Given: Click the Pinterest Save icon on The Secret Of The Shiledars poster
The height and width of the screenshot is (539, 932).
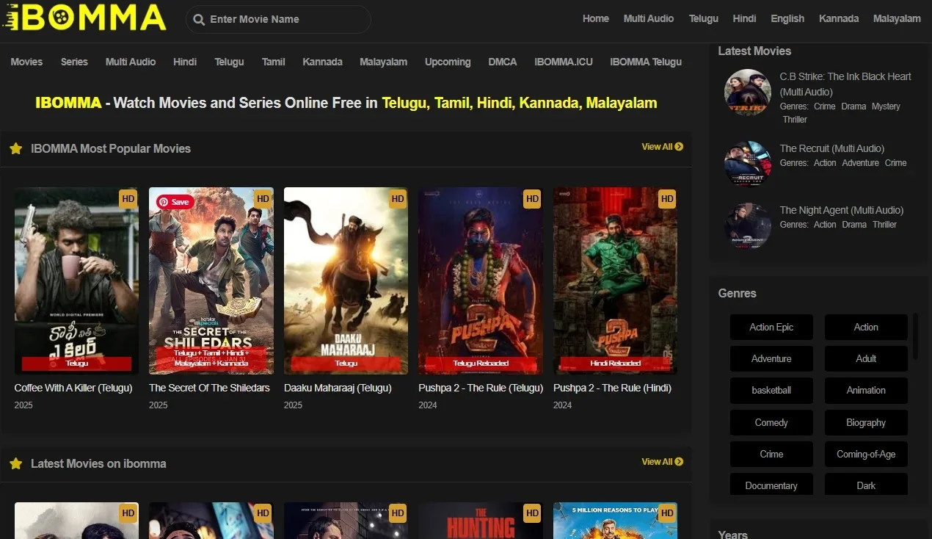Looking at the screenshot, I should (174, 202).
